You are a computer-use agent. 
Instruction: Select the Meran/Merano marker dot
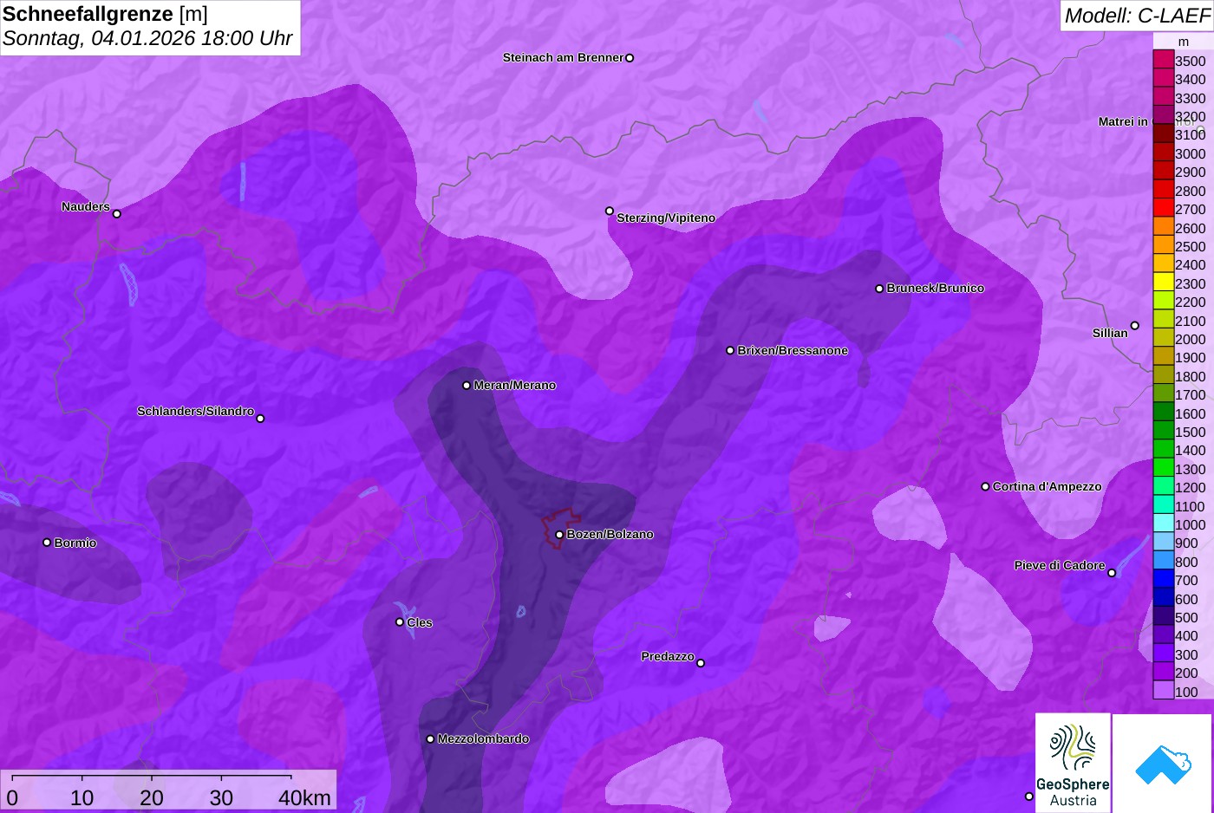[x=467, y=386]
